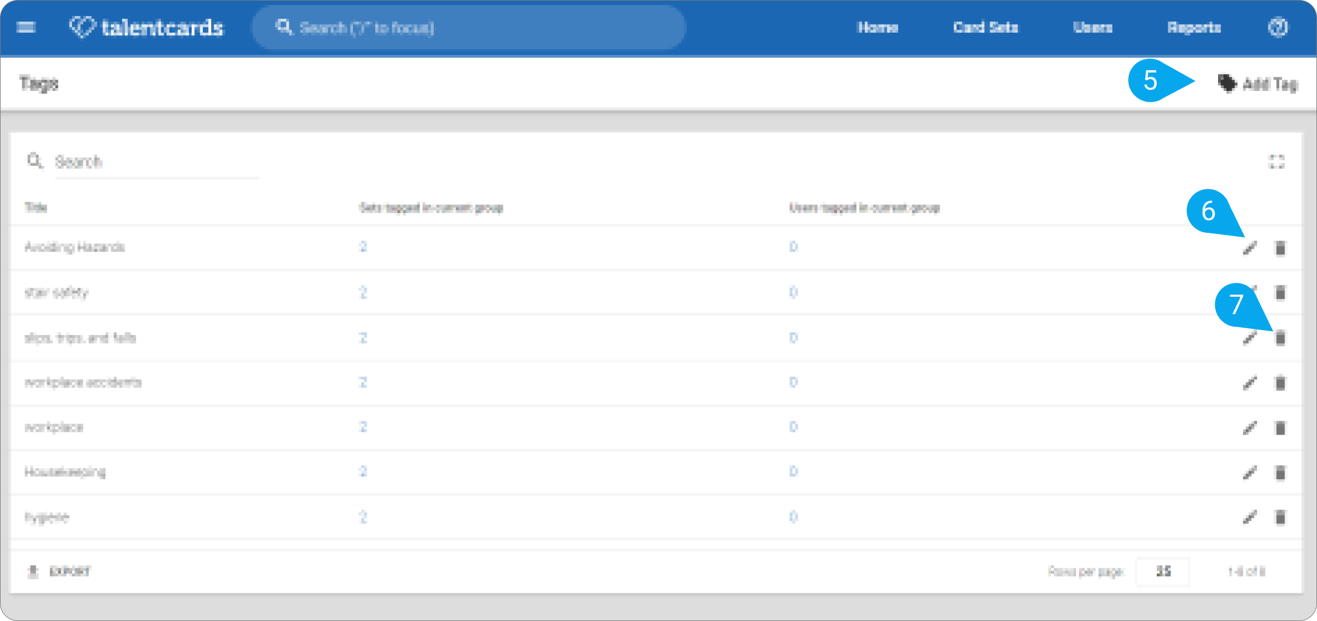The width and height of the screenshot is (1317, 621).
Task: Toggle fullscreen table view icon
Action: coord(1276,162)
